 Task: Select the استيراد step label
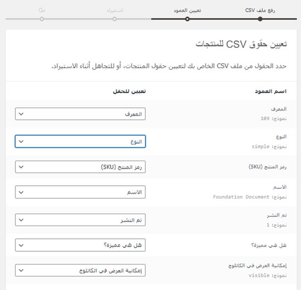pos(115,10)
